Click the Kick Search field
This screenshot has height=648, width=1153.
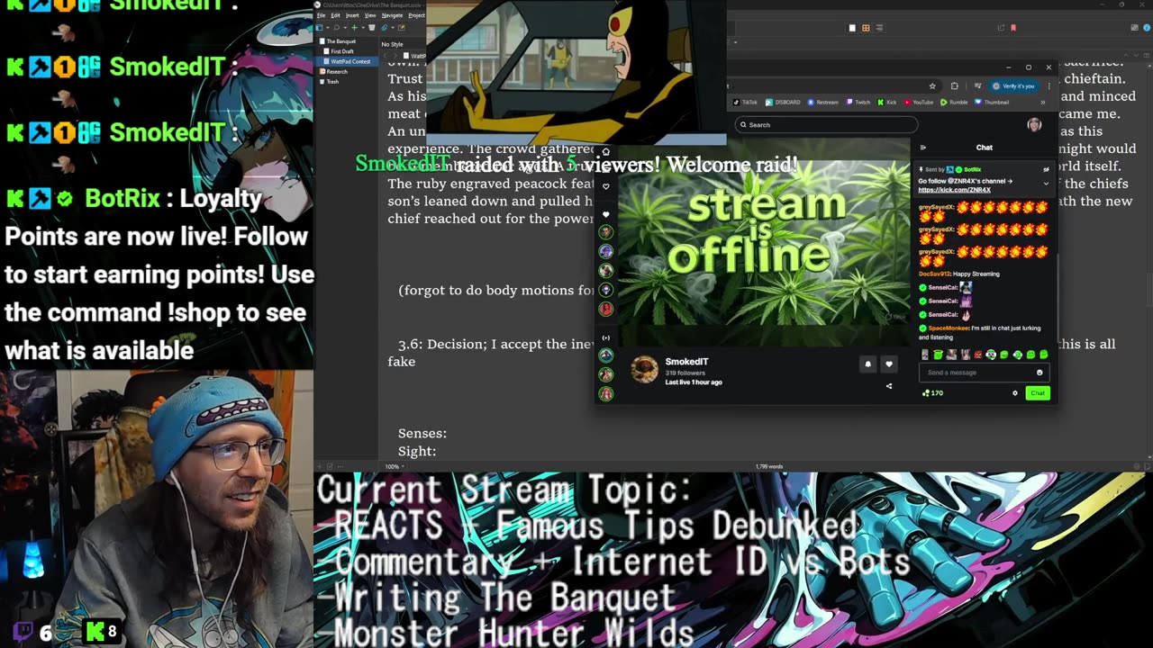coord(826,125)
